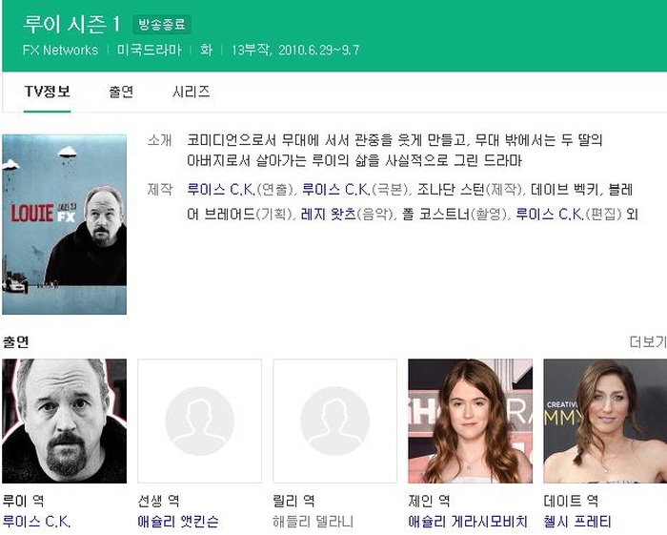Viewport: 667px width, 535px height.
Task: Switch to the TV정보 tab
Action: (47, 92)
